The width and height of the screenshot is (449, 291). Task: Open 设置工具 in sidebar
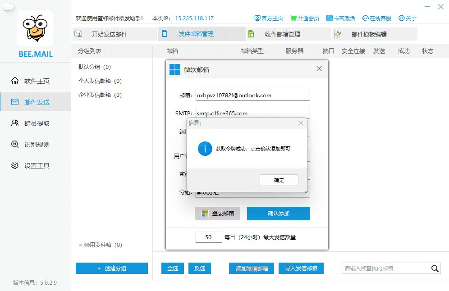(36, 165)
